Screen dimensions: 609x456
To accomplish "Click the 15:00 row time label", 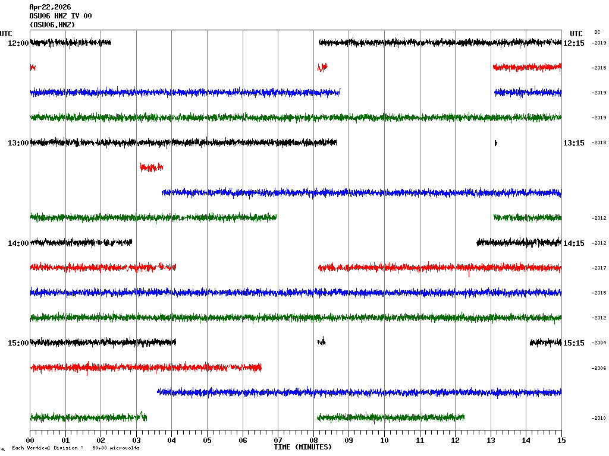I will coord(18,343).
